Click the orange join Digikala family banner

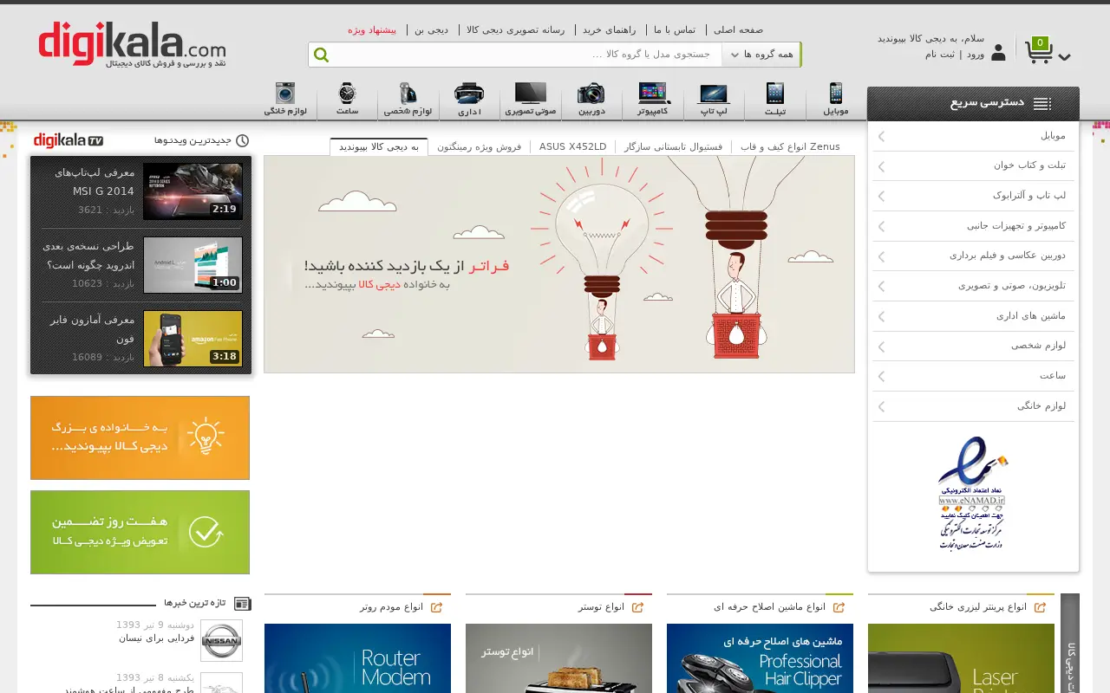coord(140,437)
